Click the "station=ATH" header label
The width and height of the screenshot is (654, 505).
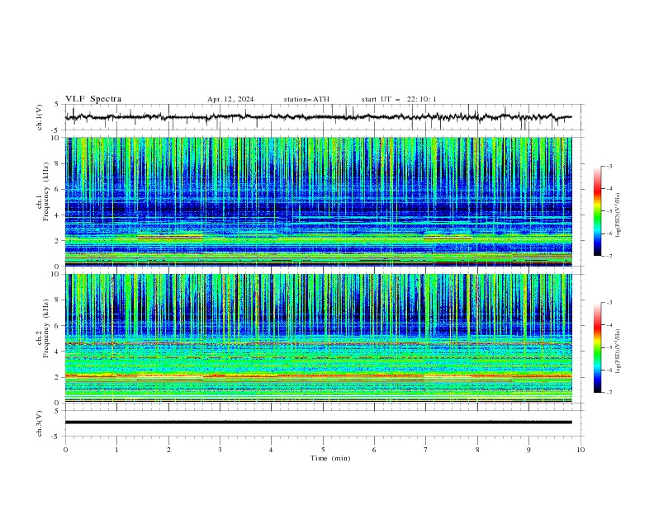point(306,99)
